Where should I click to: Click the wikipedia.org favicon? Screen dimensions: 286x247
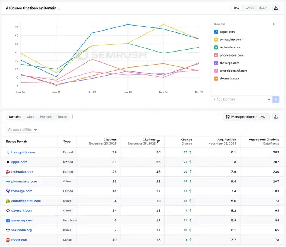pos(8,230)
